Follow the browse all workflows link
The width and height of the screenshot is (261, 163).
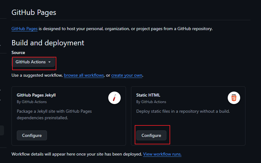[84, 75]
